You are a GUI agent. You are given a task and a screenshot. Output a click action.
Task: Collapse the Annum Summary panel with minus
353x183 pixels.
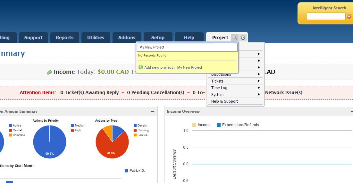153,111
